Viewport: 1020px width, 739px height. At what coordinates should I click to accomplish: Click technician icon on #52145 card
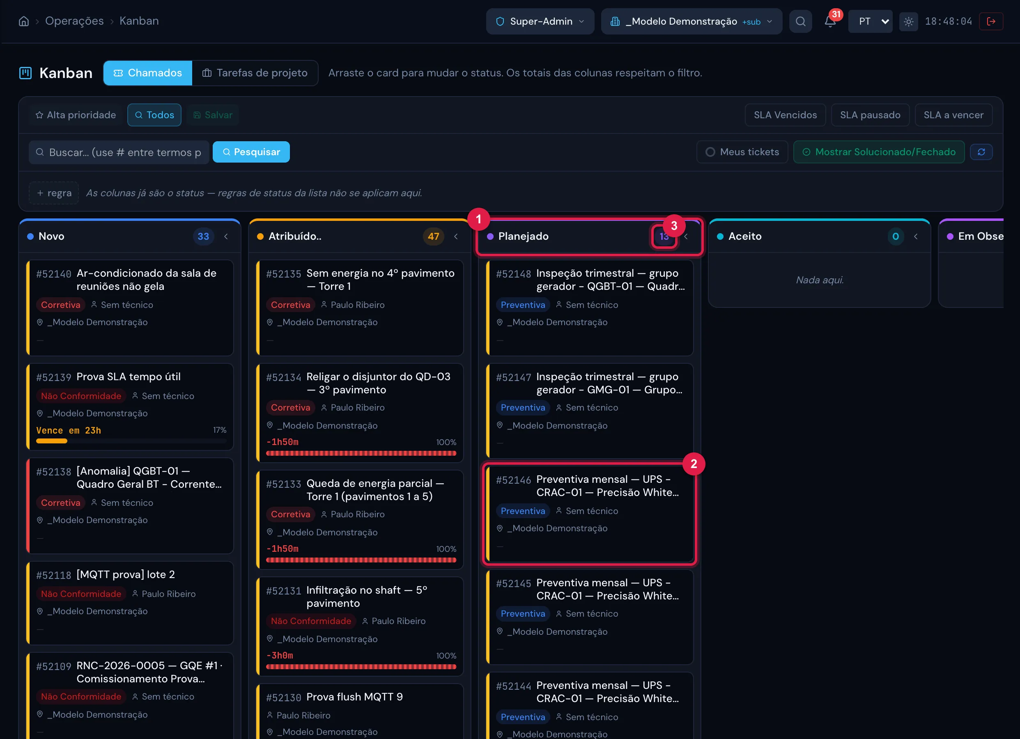558,613
